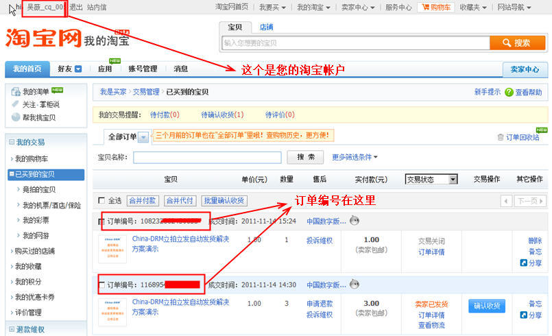Click 申请退款 refund link

(320, 304)
